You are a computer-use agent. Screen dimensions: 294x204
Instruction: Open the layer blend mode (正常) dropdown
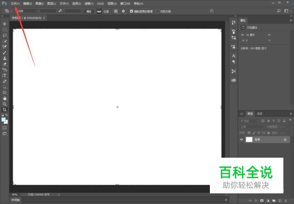[x=251, y=127]
